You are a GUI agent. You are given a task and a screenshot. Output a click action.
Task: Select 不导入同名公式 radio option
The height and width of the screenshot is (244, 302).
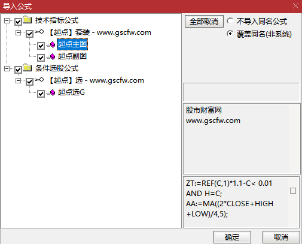230,21
